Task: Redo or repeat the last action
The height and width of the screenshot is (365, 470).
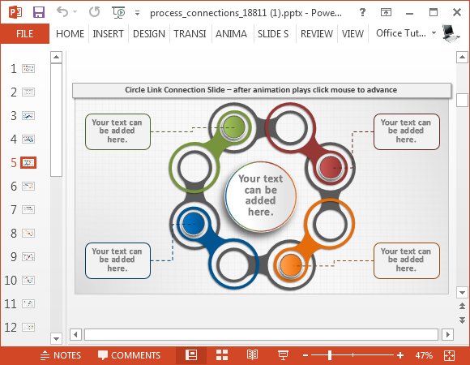Action: (95, 12)
